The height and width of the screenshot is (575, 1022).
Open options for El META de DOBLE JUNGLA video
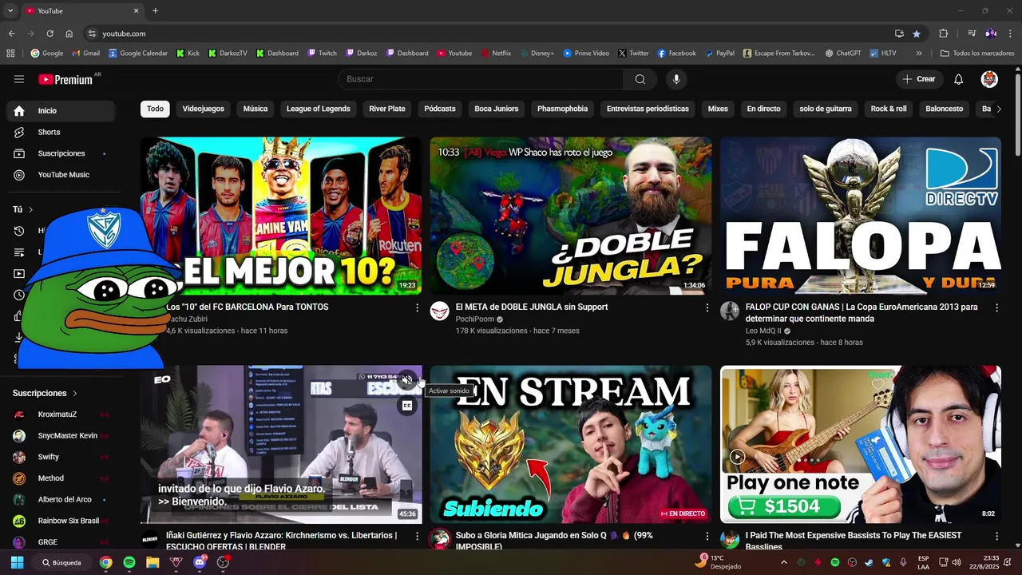707,307
